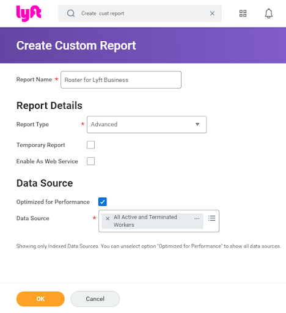Click the Data Source selection field
This screenshot has height=313, width=286.
pos(159,221)
